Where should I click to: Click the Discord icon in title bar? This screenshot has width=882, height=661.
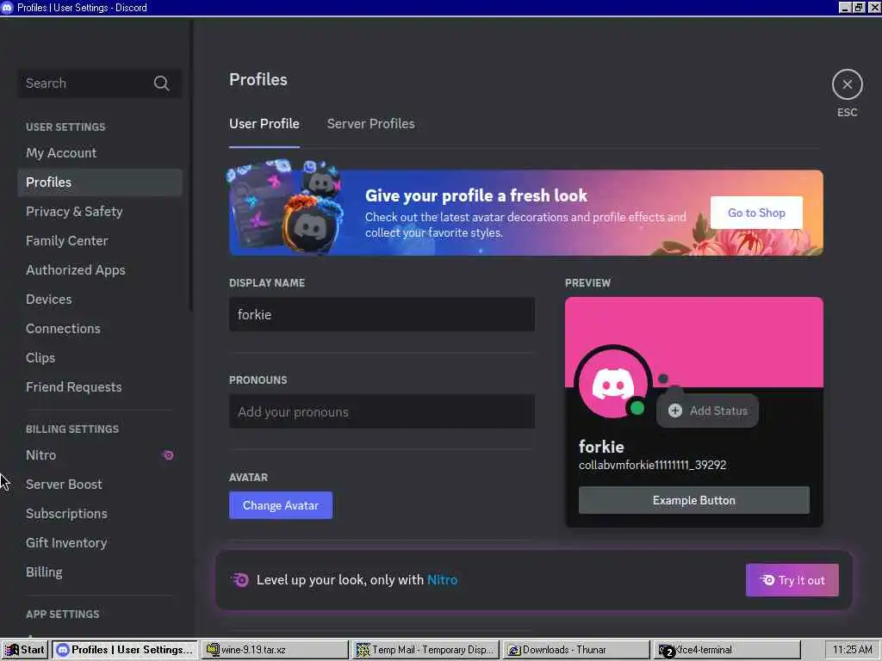7,7
